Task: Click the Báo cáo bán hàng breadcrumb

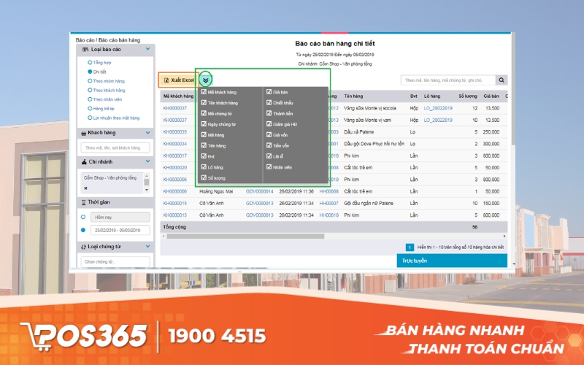Action: coord(119,40)
